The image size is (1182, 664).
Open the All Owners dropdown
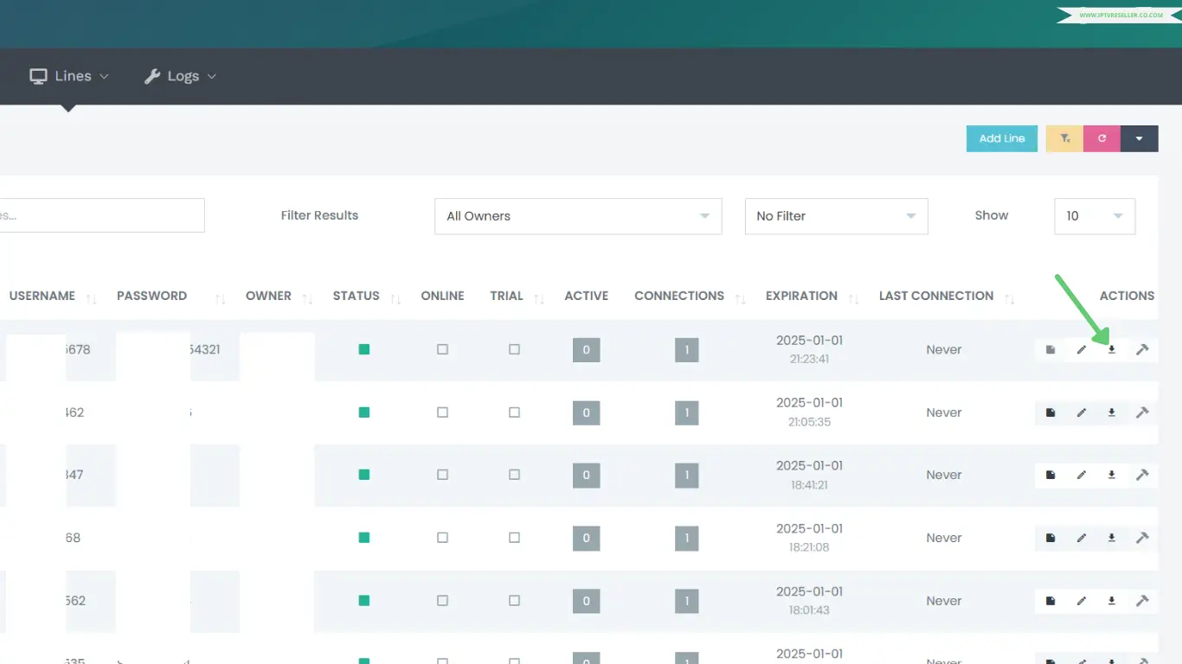(577, 216)
